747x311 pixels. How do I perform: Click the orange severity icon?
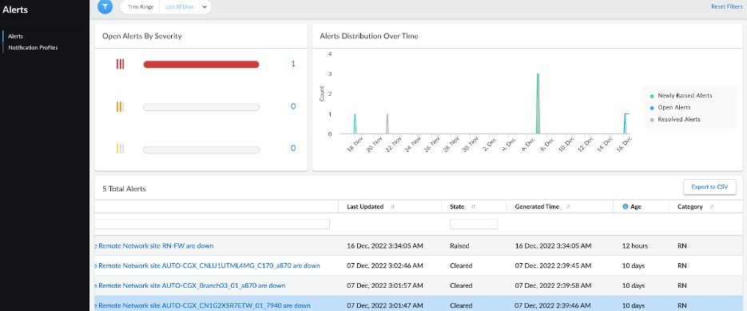120,107
